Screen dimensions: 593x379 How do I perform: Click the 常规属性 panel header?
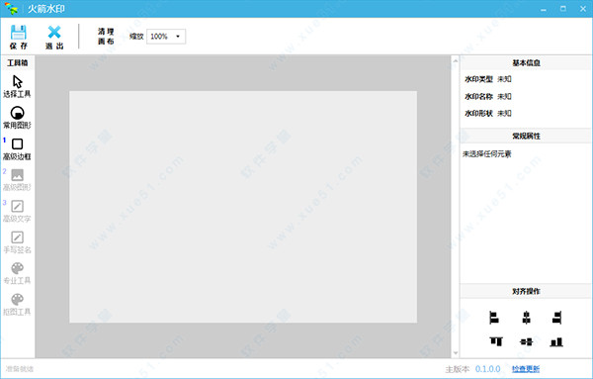[x=526, y=136]
